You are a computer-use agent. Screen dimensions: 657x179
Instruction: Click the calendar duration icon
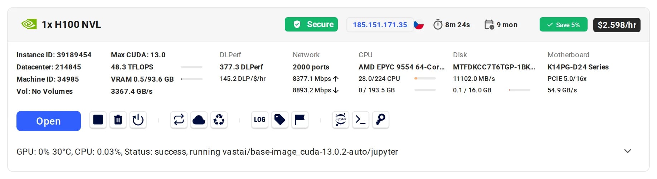[489, 25]
